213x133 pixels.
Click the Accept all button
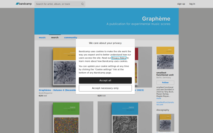tap(105, 81)
